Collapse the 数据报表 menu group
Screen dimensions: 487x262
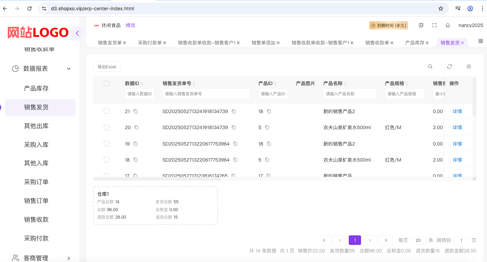[x=69, y=69]
